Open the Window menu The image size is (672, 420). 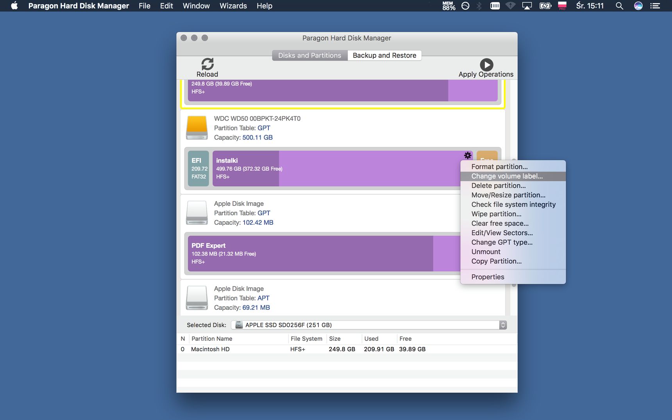pos(196,5)
